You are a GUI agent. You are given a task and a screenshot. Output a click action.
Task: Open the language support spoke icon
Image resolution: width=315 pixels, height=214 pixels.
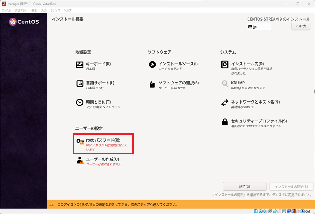[x=80, y=84]
